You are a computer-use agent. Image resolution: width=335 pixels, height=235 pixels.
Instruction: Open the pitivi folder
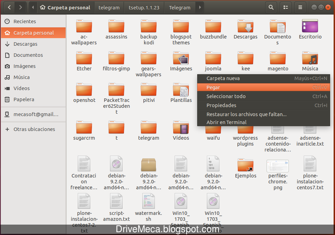tap(149, 90)
